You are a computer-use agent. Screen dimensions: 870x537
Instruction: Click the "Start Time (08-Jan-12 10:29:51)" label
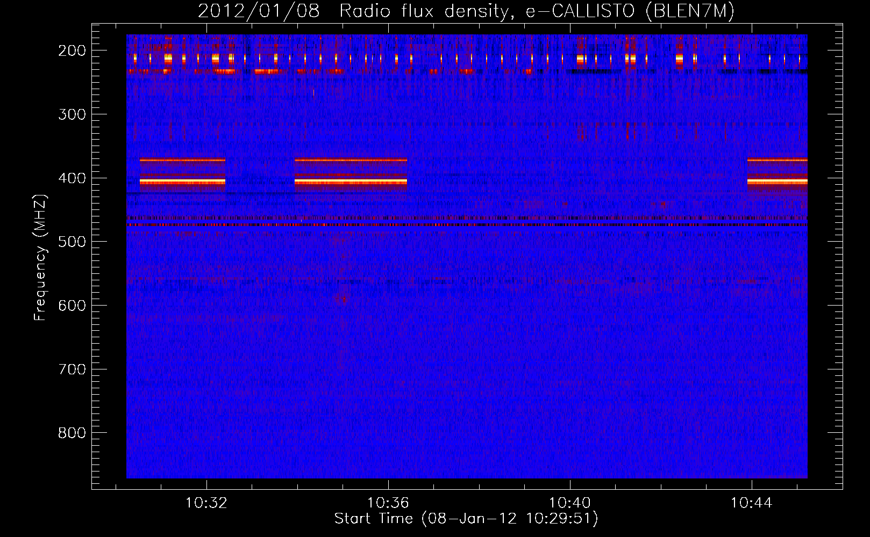coord(466,519)
